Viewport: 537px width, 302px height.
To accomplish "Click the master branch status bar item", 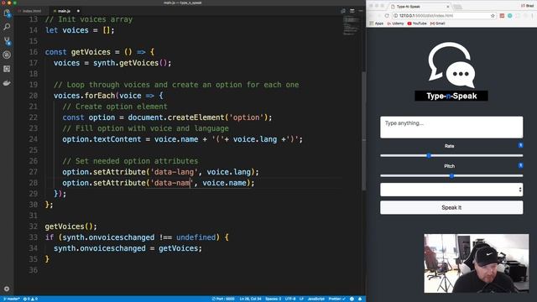I will (x=11, y=299).
